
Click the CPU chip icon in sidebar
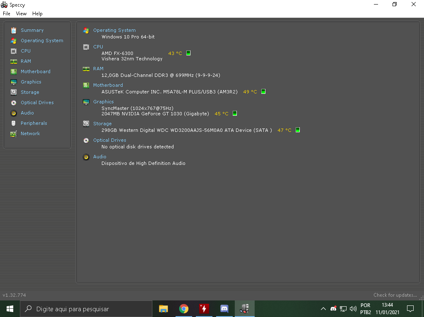(x=14, y=51)
